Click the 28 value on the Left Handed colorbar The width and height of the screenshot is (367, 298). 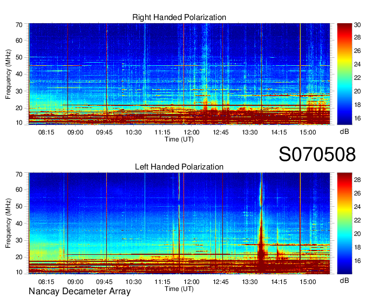[357, 180]
